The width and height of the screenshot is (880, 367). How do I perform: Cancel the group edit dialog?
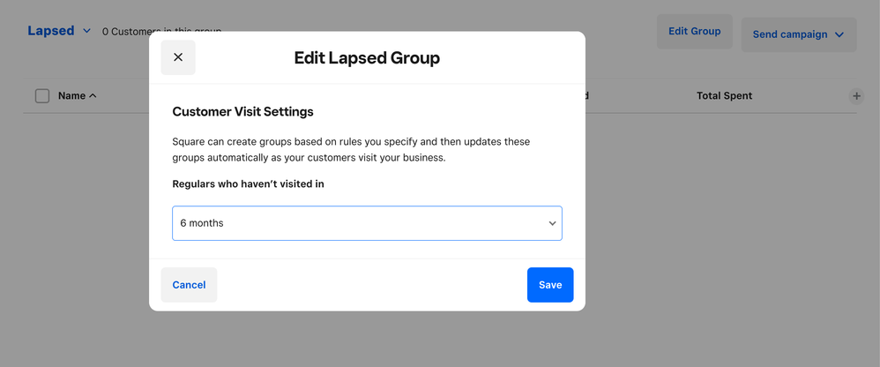(189, 285)
